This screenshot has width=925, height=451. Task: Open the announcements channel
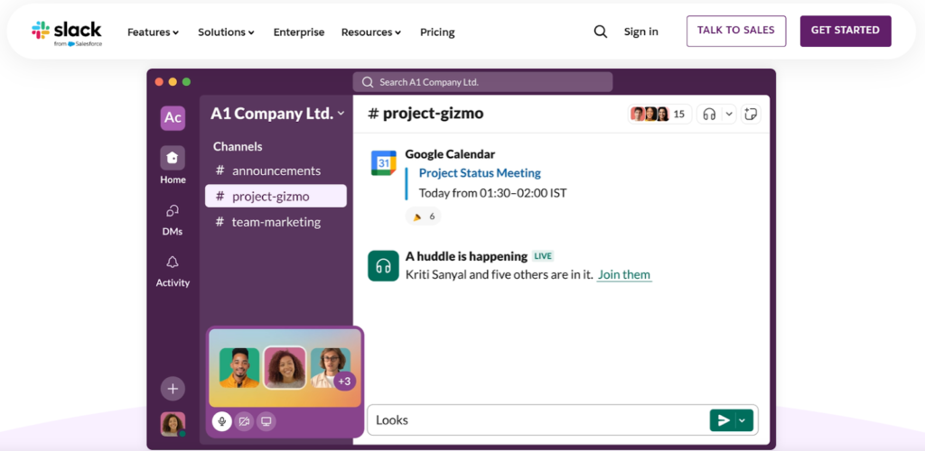(x=276, y=170)
